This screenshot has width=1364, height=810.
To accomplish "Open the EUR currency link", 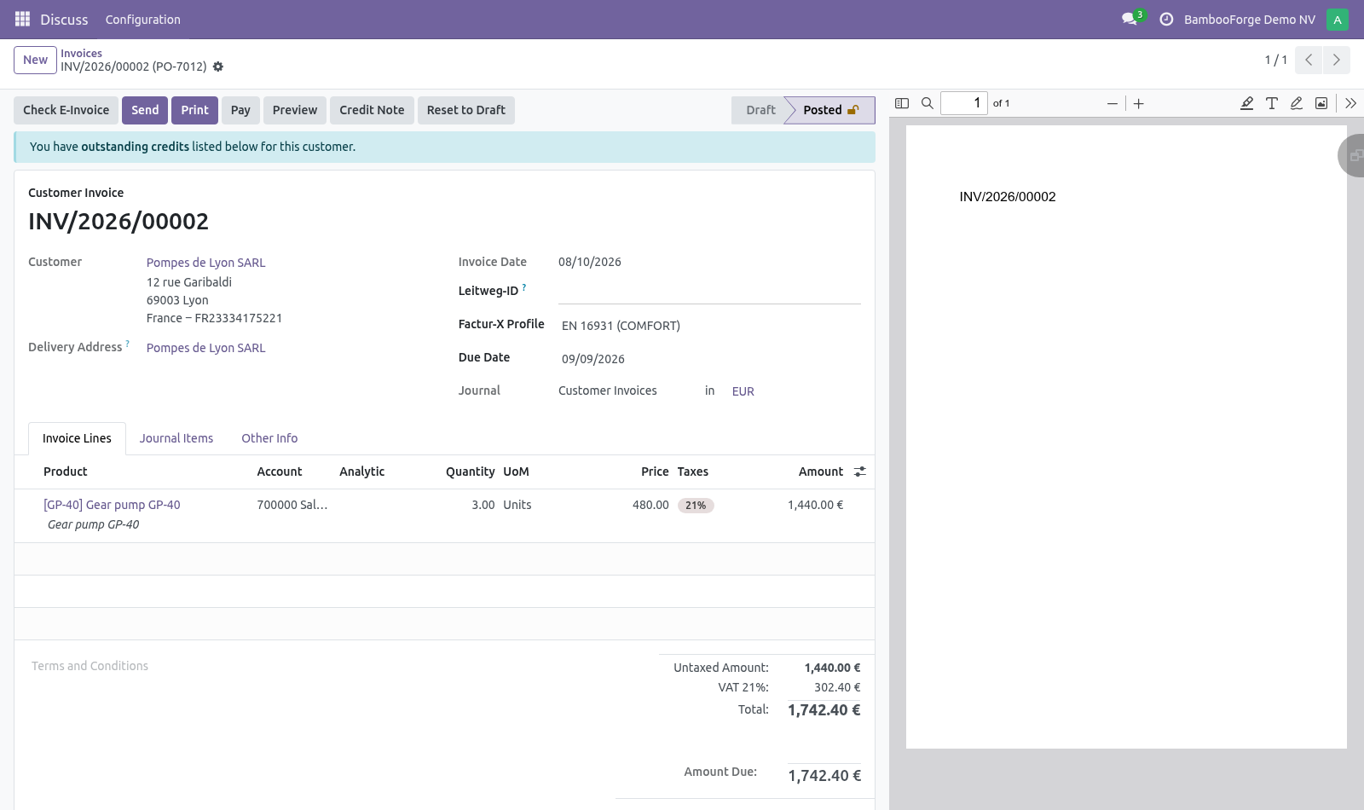I will coord(743,391).
